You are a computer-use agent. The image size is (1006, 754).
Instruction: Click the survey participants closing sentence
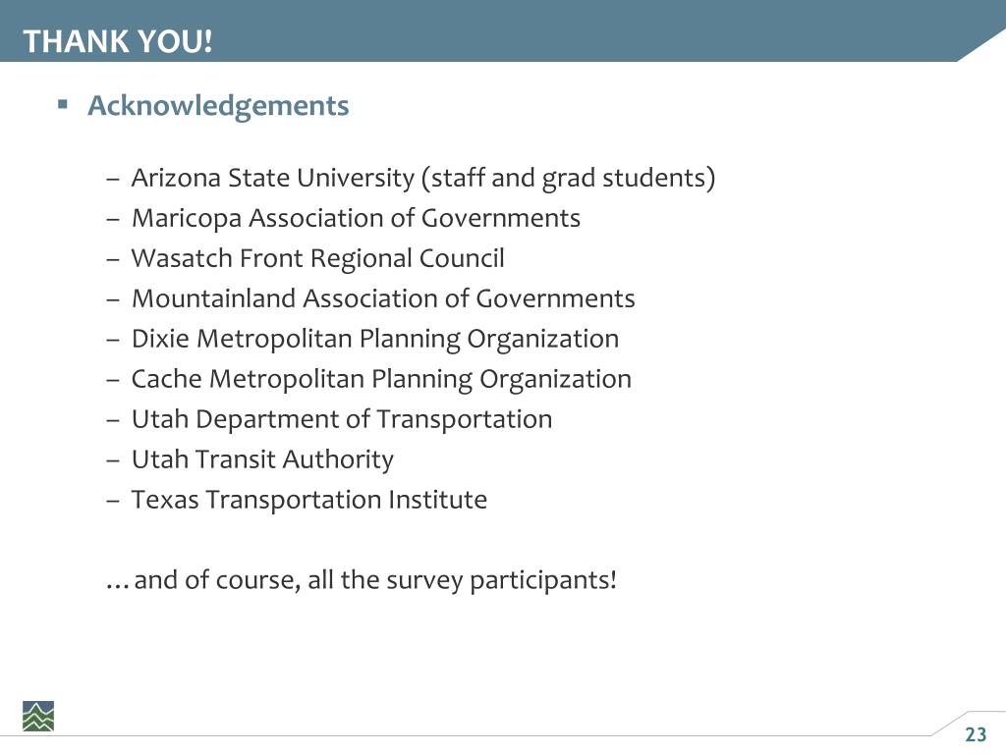click(362, 579)
